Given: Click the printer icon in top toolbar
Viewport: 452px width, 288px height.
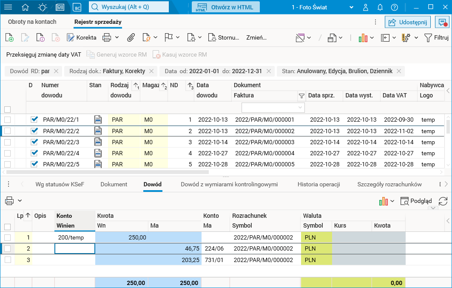Looking at the screenshot, I should click(x=107, y=38).
